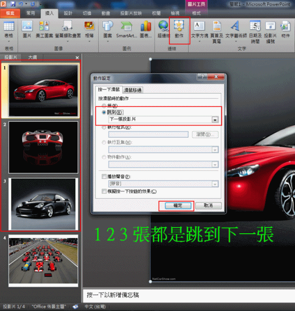This screenshot has width=295, height=311.
Task: Check 模擬按一下按鈕的效果 option
Action: pos(104,192)
